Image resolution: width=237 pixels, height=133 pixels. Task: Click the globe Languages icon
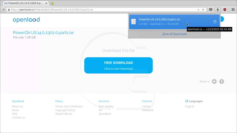coord(187,101)
